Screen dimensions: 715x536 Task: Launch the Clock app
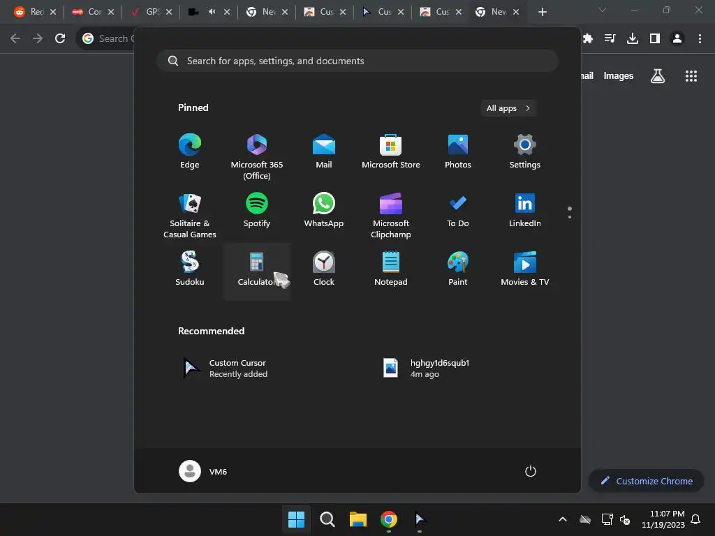coord(324,269)
